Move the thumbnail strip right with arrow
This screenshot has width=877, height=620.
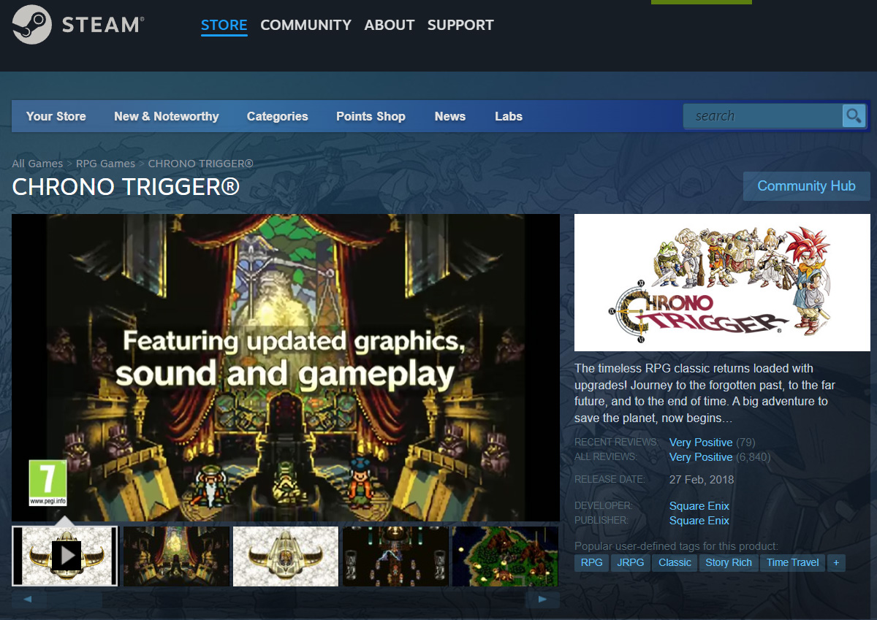542,600
